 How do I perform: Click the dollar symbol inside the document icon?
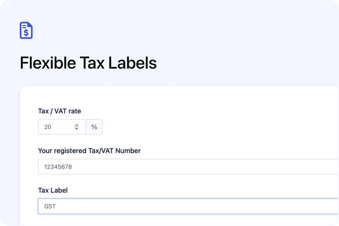click(x=25, y=32)
